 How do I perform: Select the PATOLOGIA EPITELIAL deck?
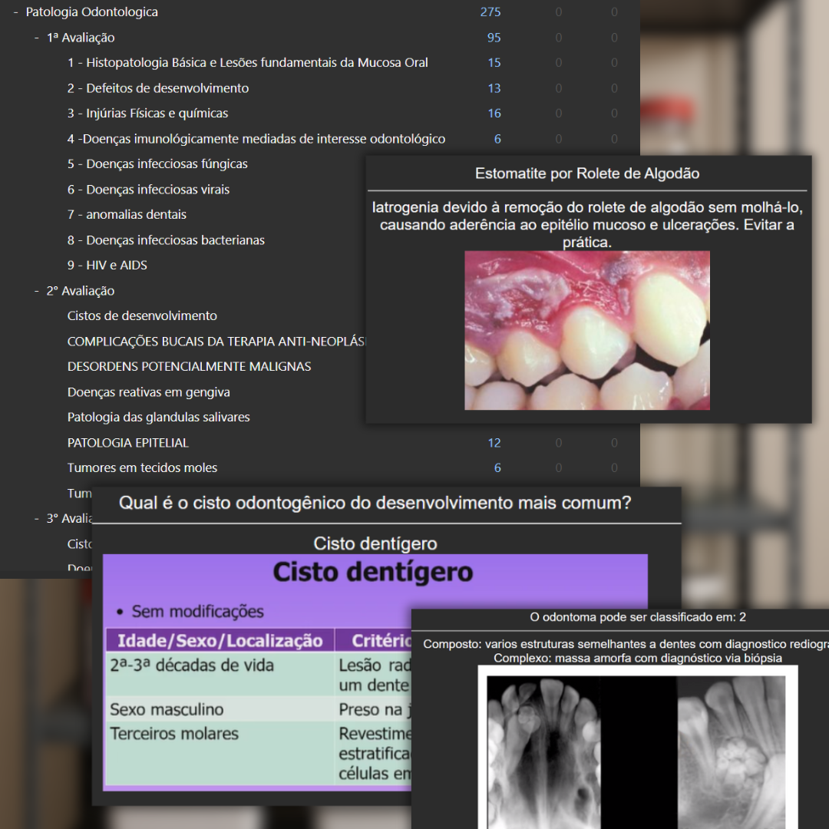click(127, 442)
